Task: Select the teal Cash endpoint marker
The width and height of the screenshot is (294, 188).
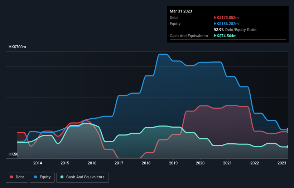Action: coord(288,147)
